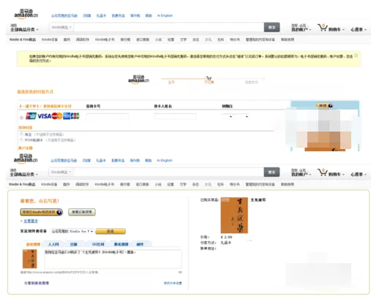Click the yellow send-to-device button
Image resolution: width=371 pixels, height=296 pixels.
coord(110,231)
